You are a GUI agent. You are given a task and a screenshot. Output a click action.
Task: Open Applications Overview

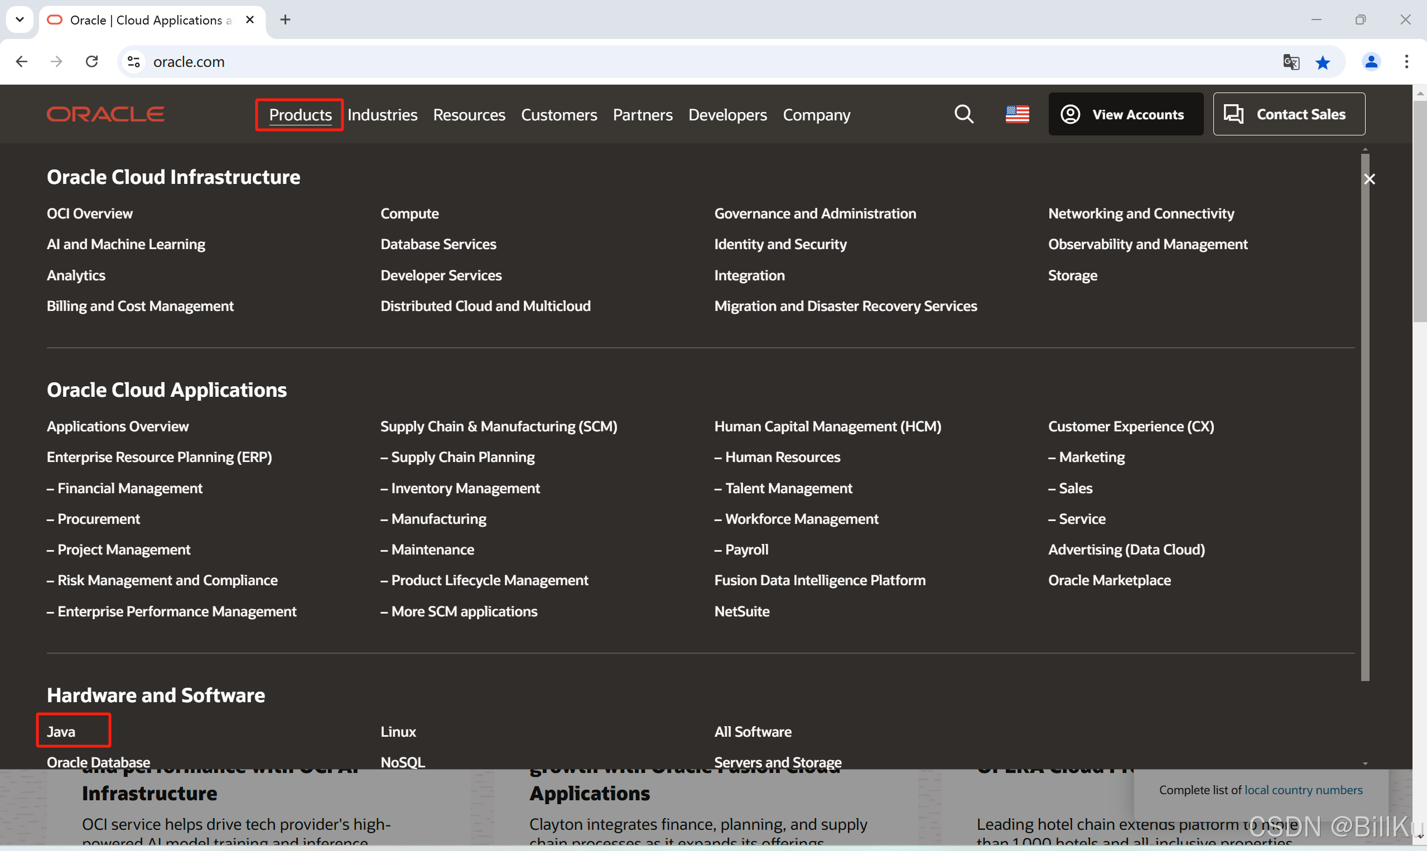tap(118, 427)
